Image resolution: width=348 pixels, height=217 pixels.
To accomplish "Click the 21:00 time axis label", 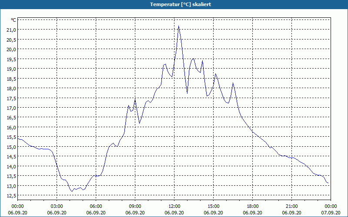I will 291,207.
